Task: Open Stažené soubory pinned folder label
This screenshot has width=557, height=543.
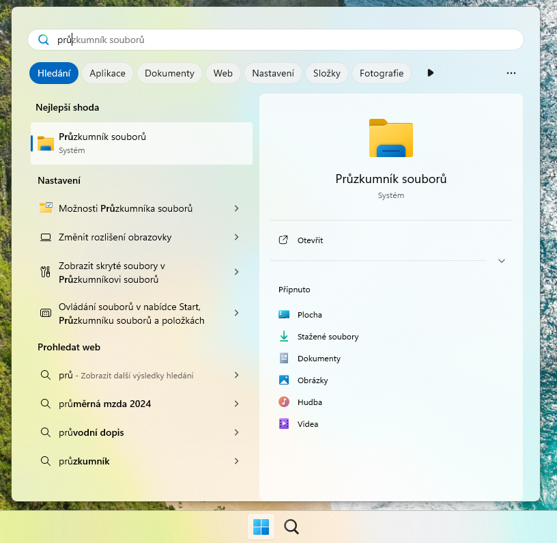Action: click(x=328, y=337)
